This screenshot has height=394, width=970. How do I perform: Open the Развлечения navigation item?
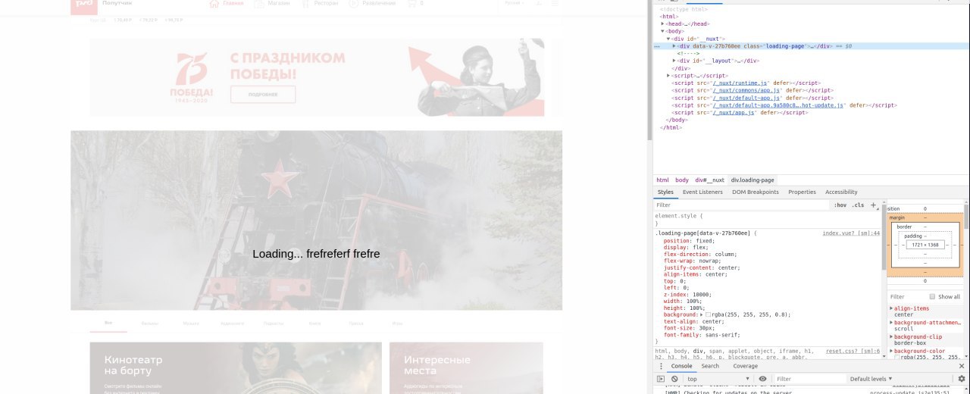372,4
